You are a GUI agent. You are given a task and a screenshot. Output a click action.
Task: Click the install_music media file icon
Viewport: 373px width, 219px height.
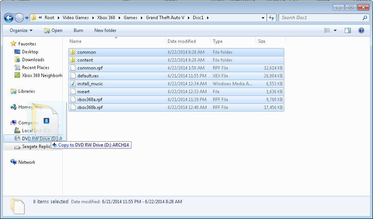73,84
